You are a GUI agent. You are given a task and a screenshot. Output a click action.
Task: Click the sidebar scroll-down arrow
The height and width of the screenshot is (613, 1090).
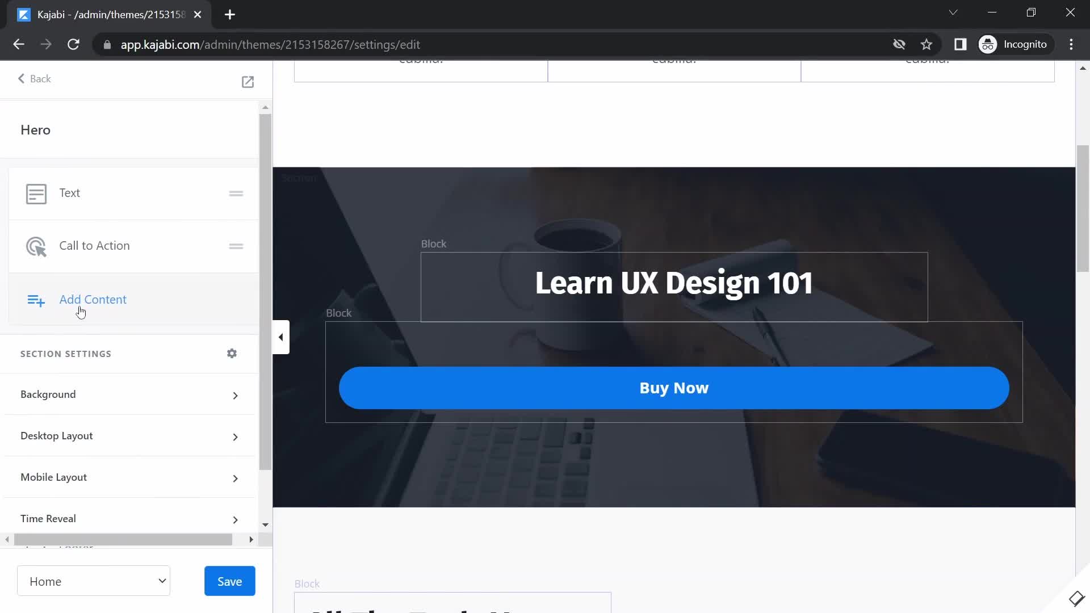(x=265, y=525)
